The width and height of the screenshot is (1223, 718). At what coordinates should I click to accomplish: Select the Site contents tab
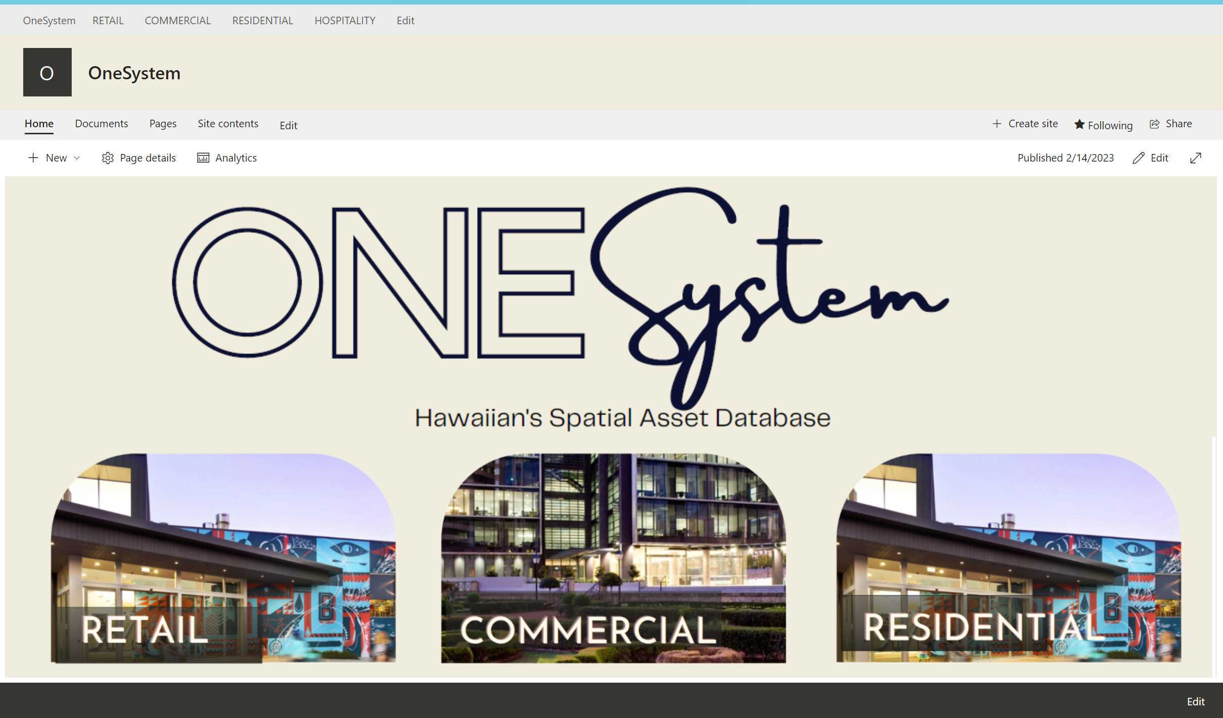[228, 124]
